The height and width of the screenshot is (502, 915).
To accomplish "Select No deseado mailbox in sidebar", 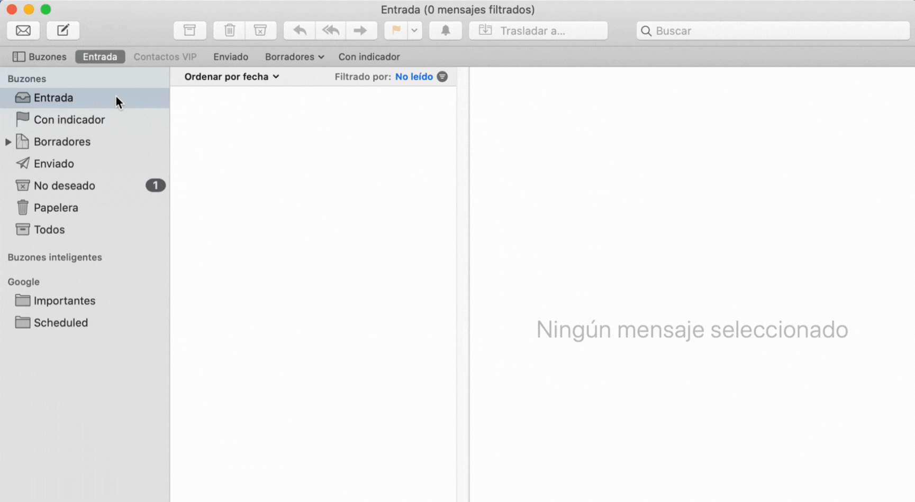I will tap(85, 185).
